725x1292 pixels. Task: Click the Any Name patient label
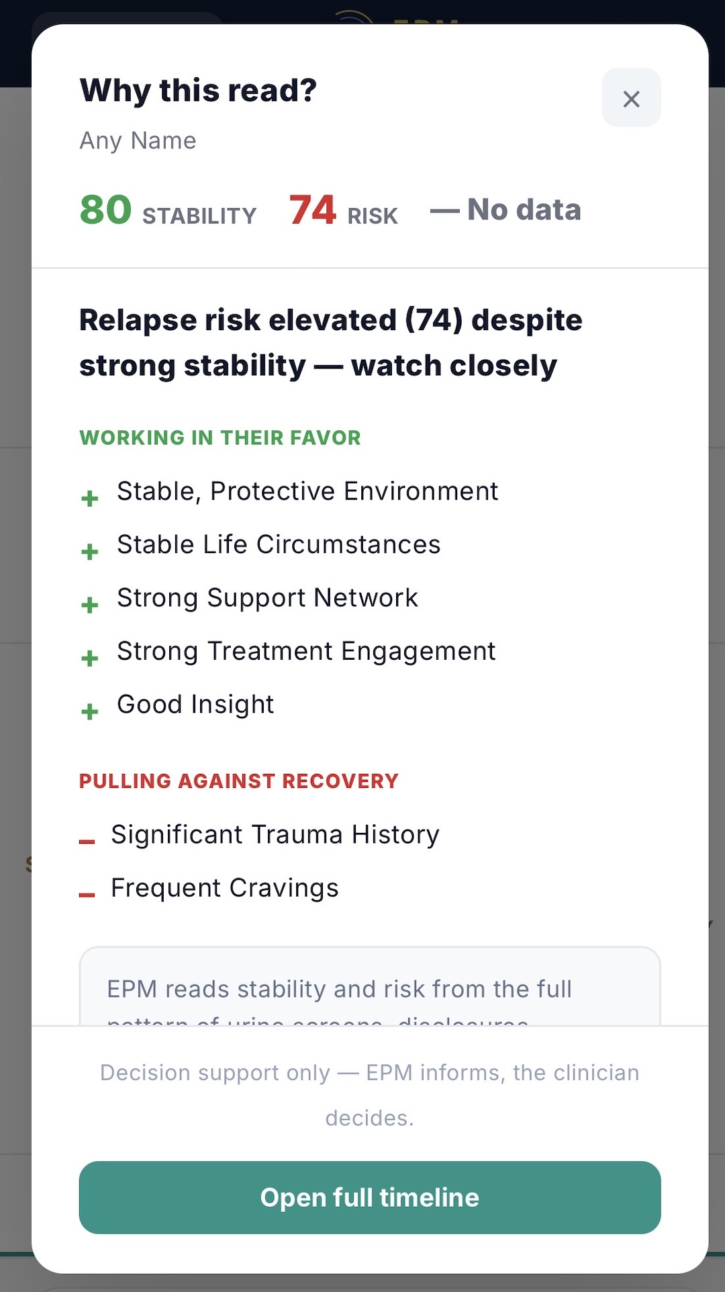pos(138,141)
